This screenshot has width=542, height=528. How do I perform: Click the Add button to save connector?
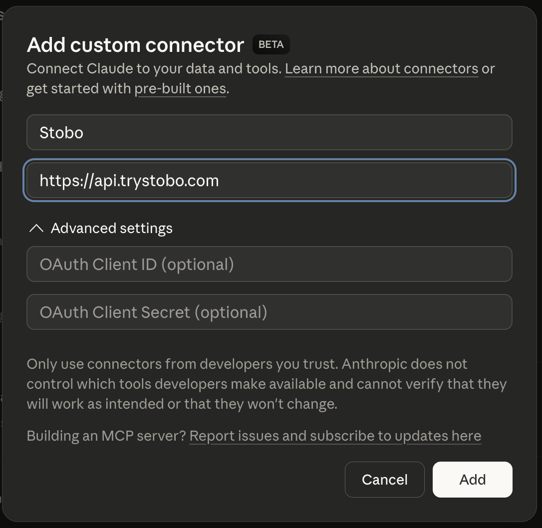tap(472, 479)
